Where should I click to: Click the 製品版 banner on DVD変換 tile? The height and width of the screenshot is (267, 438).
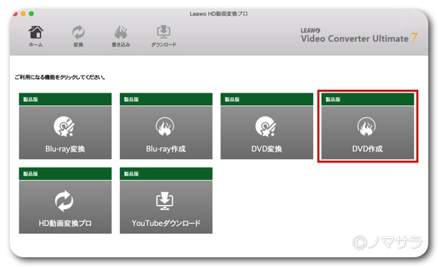coord(266,99)
